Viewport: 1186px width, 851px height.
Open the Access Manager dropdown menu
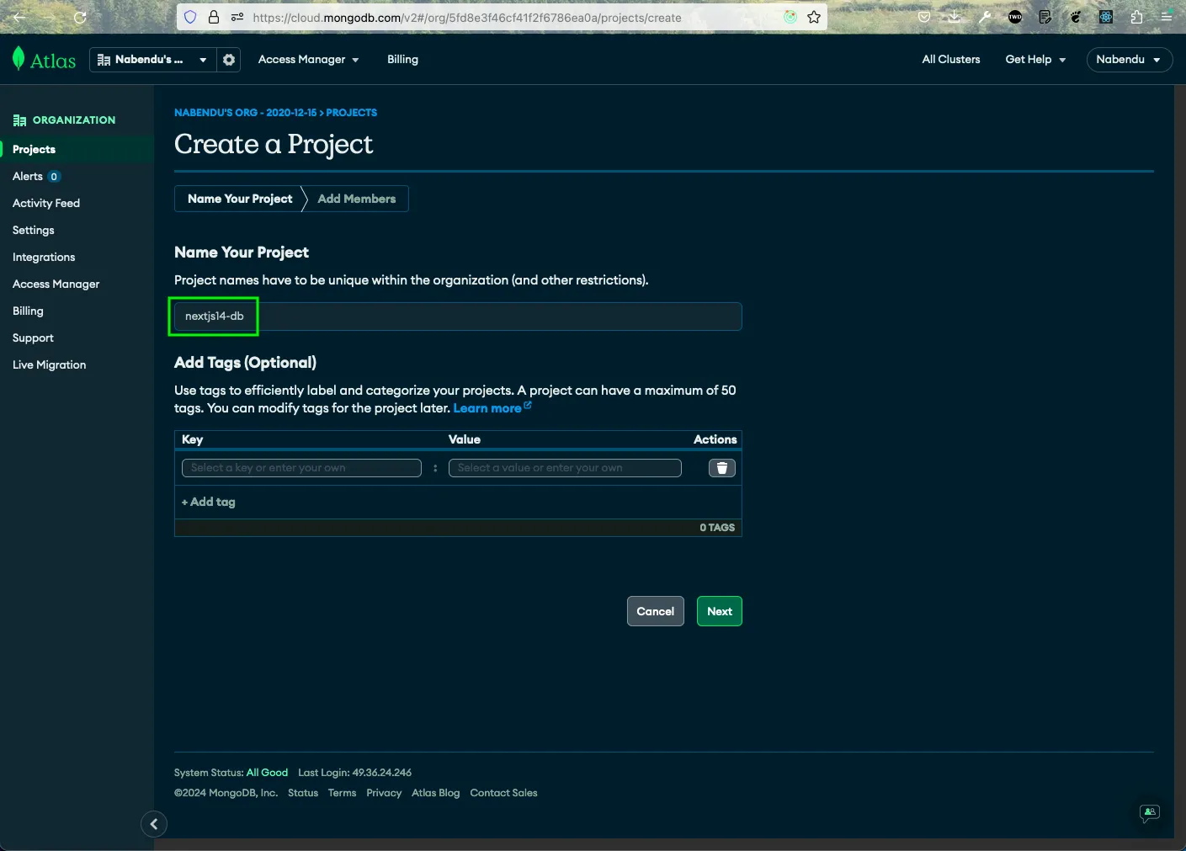(308, 60)
